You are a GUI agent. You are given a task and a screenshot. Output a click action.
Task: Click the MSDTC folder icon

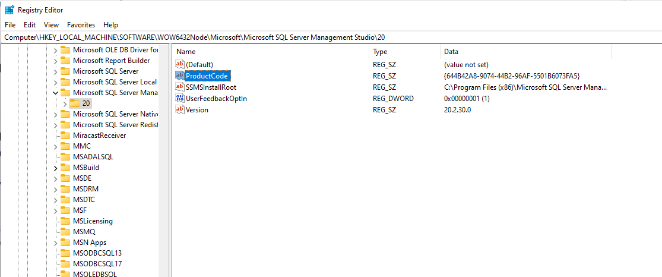65,199
